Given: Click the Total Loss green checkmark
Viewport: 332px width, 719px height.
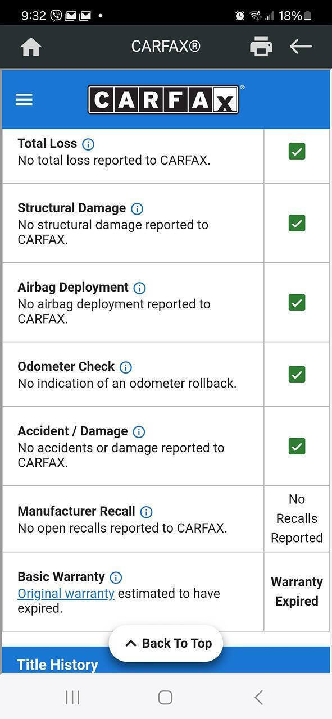Looking at the screenshot, I should pyautogui.click(x=297, y=151).
